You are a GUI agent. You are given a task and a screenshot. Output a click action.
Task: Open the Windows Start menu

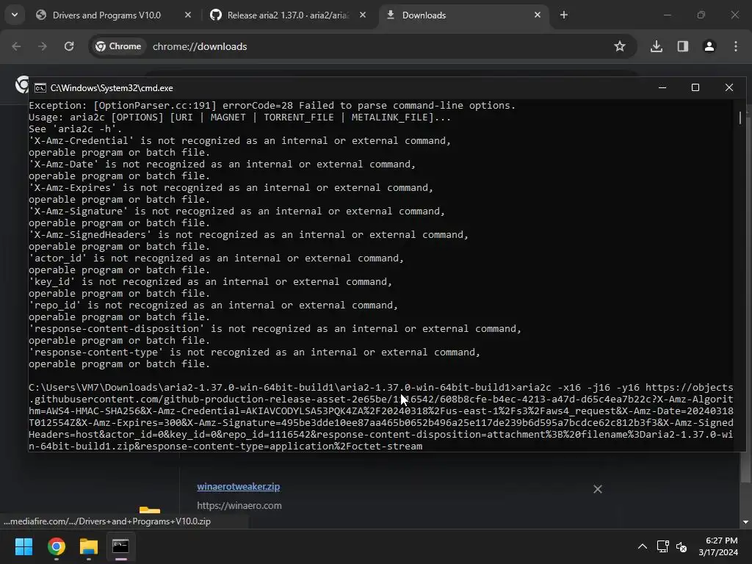23,546
